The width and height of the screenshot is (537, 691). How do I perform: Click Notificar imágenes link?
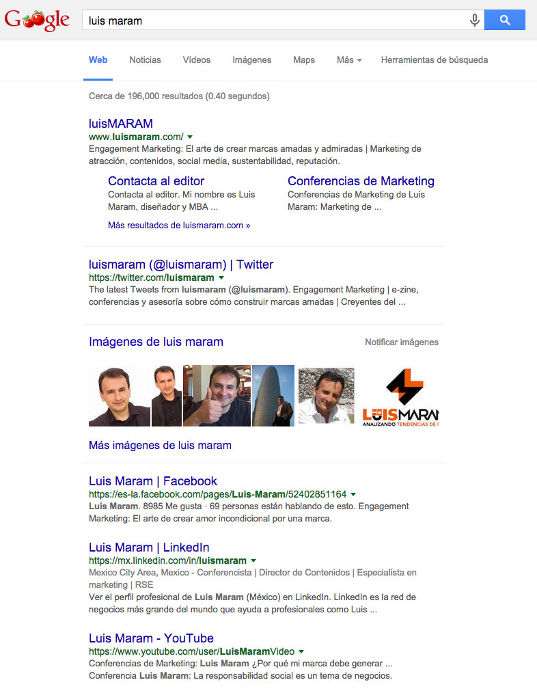click(x=401, y=342)
